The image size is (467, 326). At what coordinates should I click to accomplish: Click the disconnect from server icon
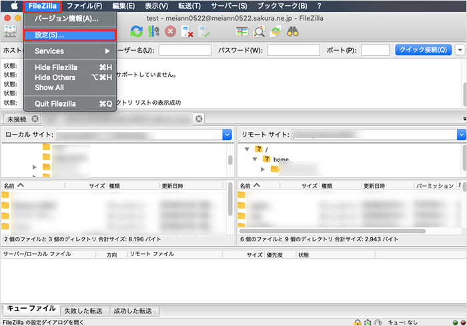[x=187, y=31]
